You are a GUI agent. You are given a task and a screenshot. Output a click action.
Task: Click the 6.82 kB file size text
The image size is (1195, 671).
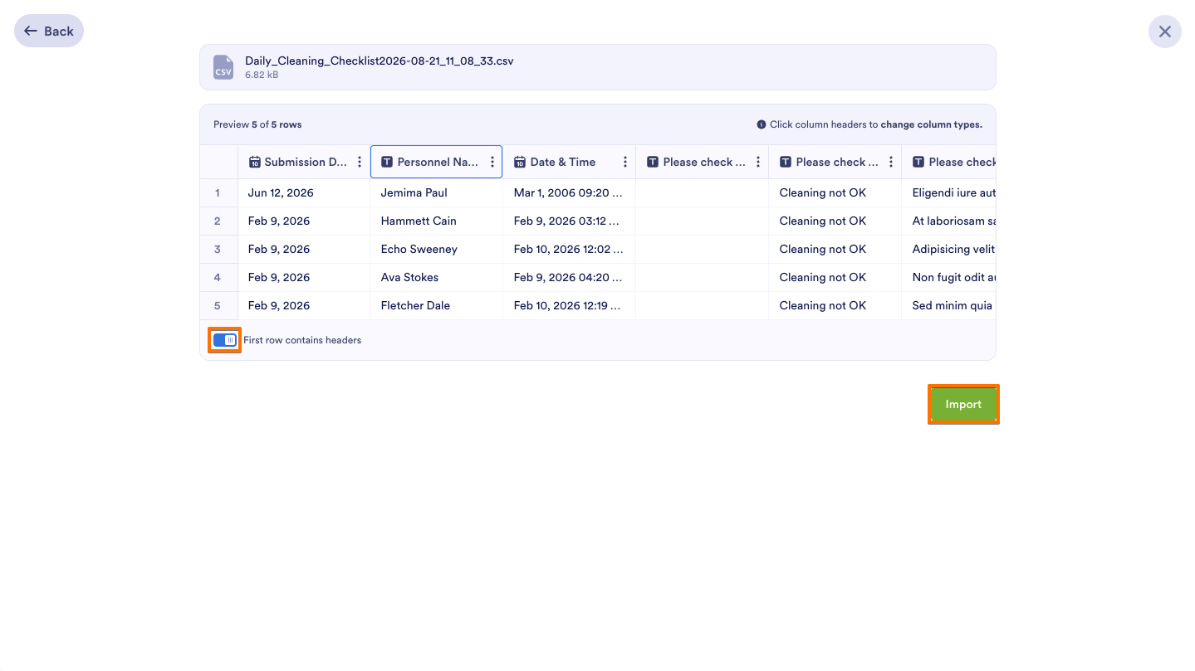point(262,75)
